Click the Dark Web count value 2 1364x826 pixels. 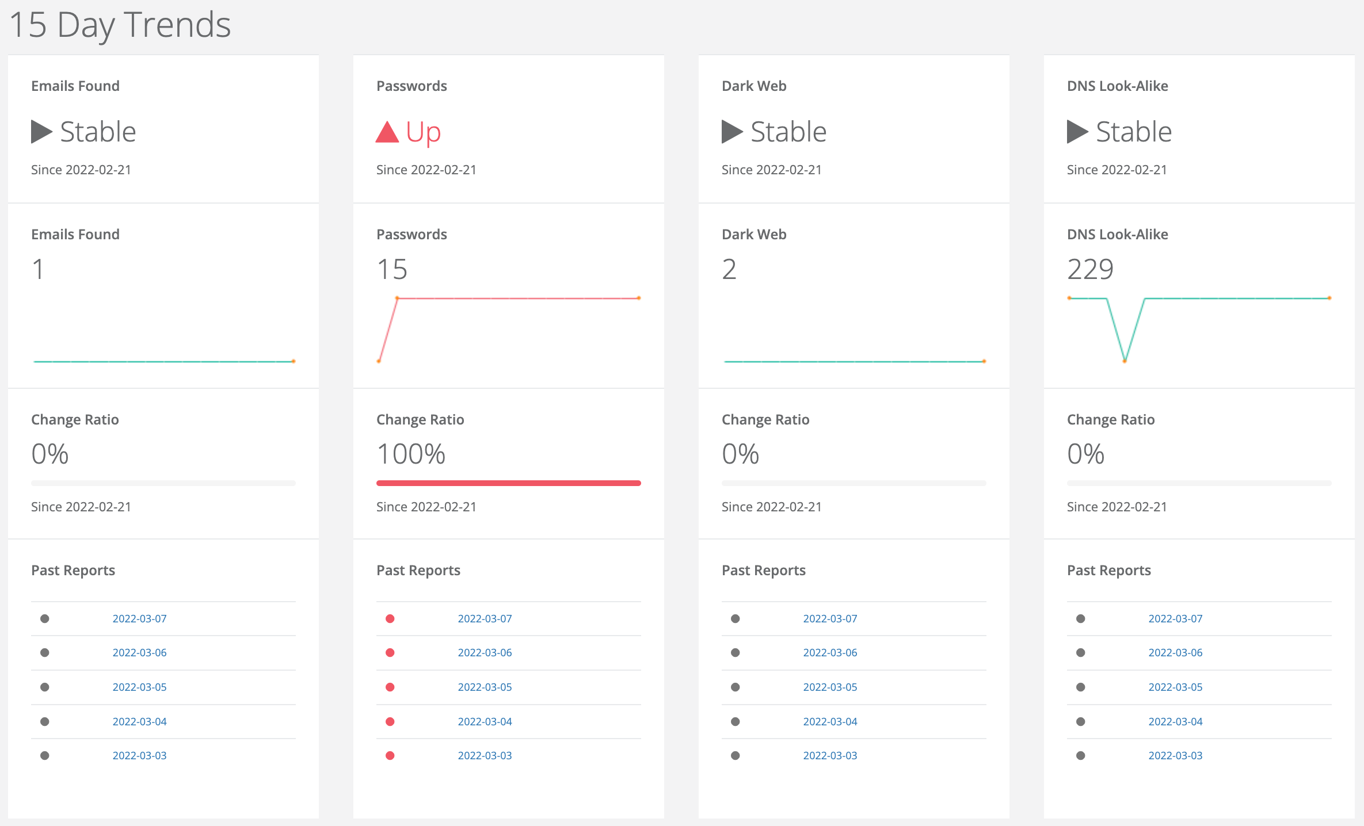[x=729, y=269]
